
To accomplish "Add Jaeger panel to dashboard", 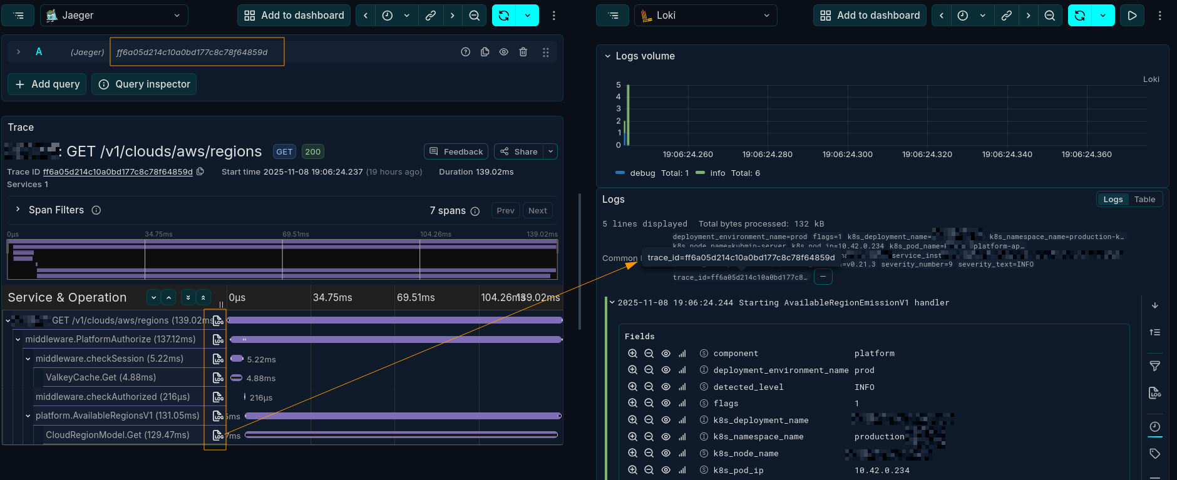I will (294, 15).
